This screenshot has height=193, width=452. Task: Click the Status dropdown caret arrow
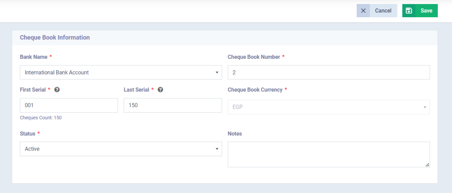click(217, 149)
